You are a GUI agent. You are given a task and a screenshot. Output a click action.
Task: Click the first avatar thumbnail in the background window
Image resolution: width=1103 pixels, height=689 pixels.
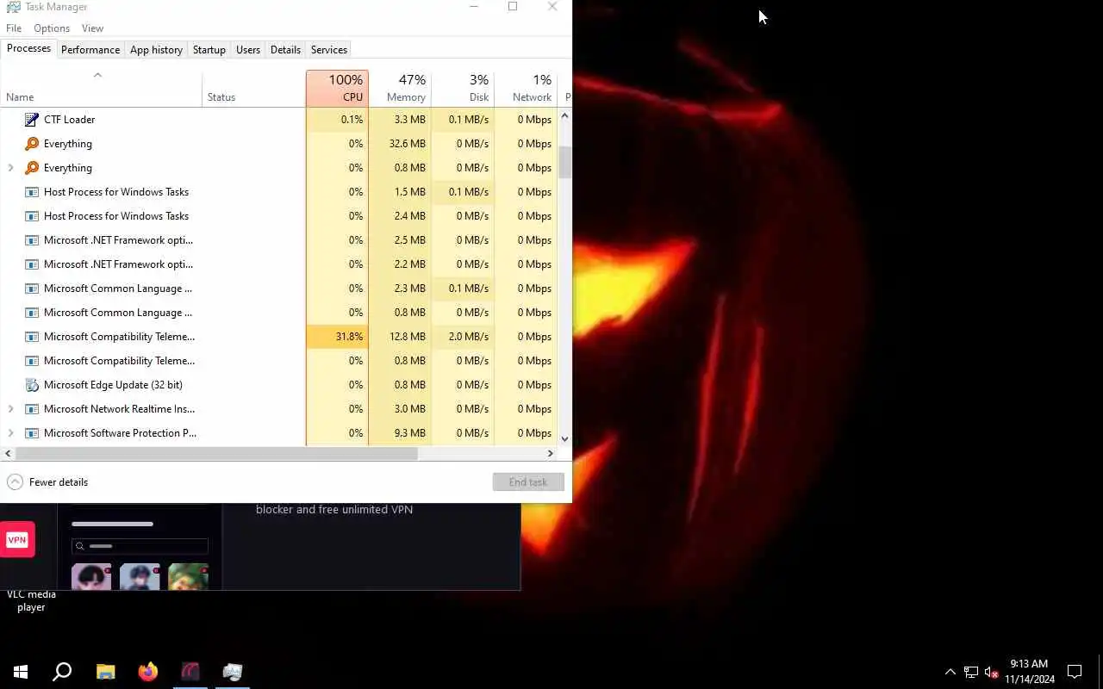tap(91, 576)
